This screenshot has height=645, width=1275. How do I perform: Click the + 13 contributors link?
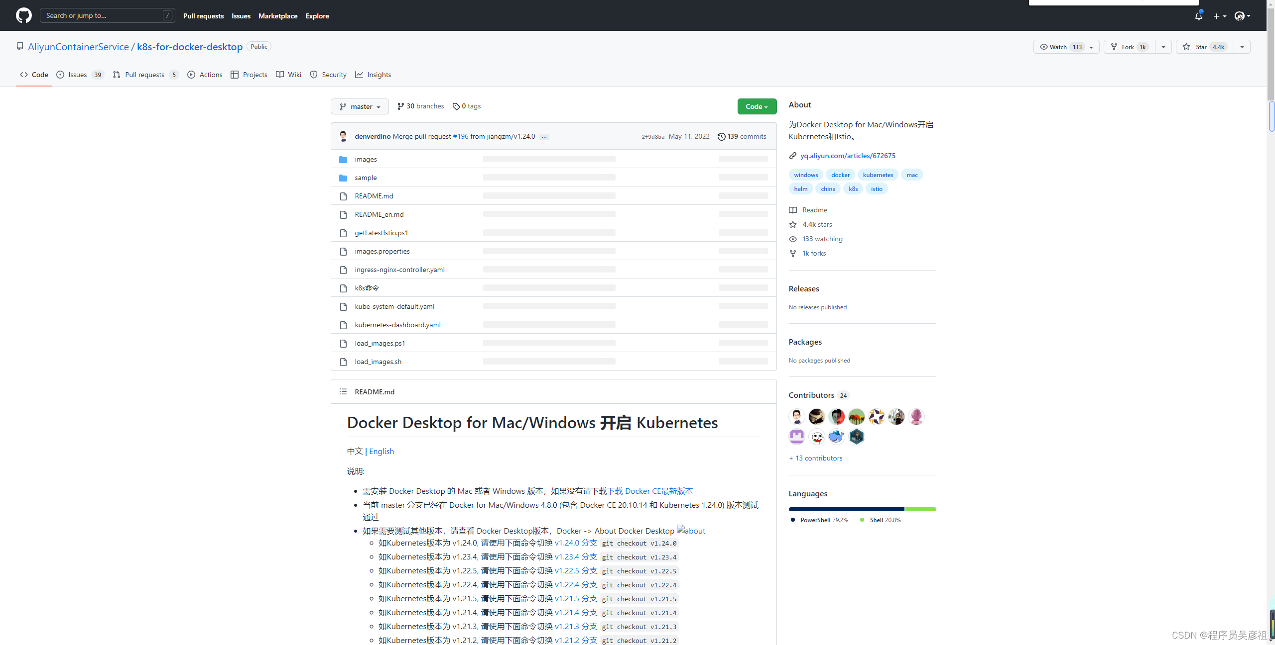point(815,458)
